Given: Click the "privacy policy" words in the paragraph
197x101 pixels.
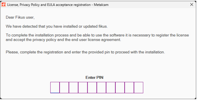Looking at the screenshot, I should (45, 40).
